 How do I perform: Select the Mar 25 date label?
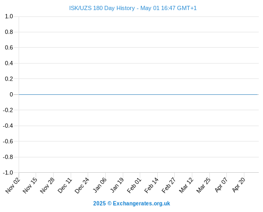(203, 185)
